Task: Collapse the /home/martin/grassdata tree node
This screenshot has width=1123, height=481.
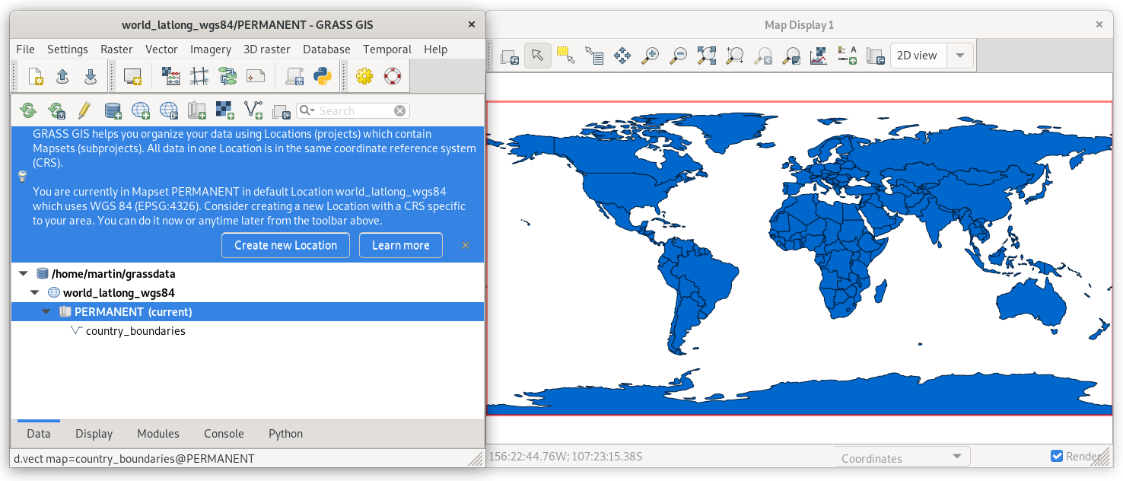Action: point(23,273)
